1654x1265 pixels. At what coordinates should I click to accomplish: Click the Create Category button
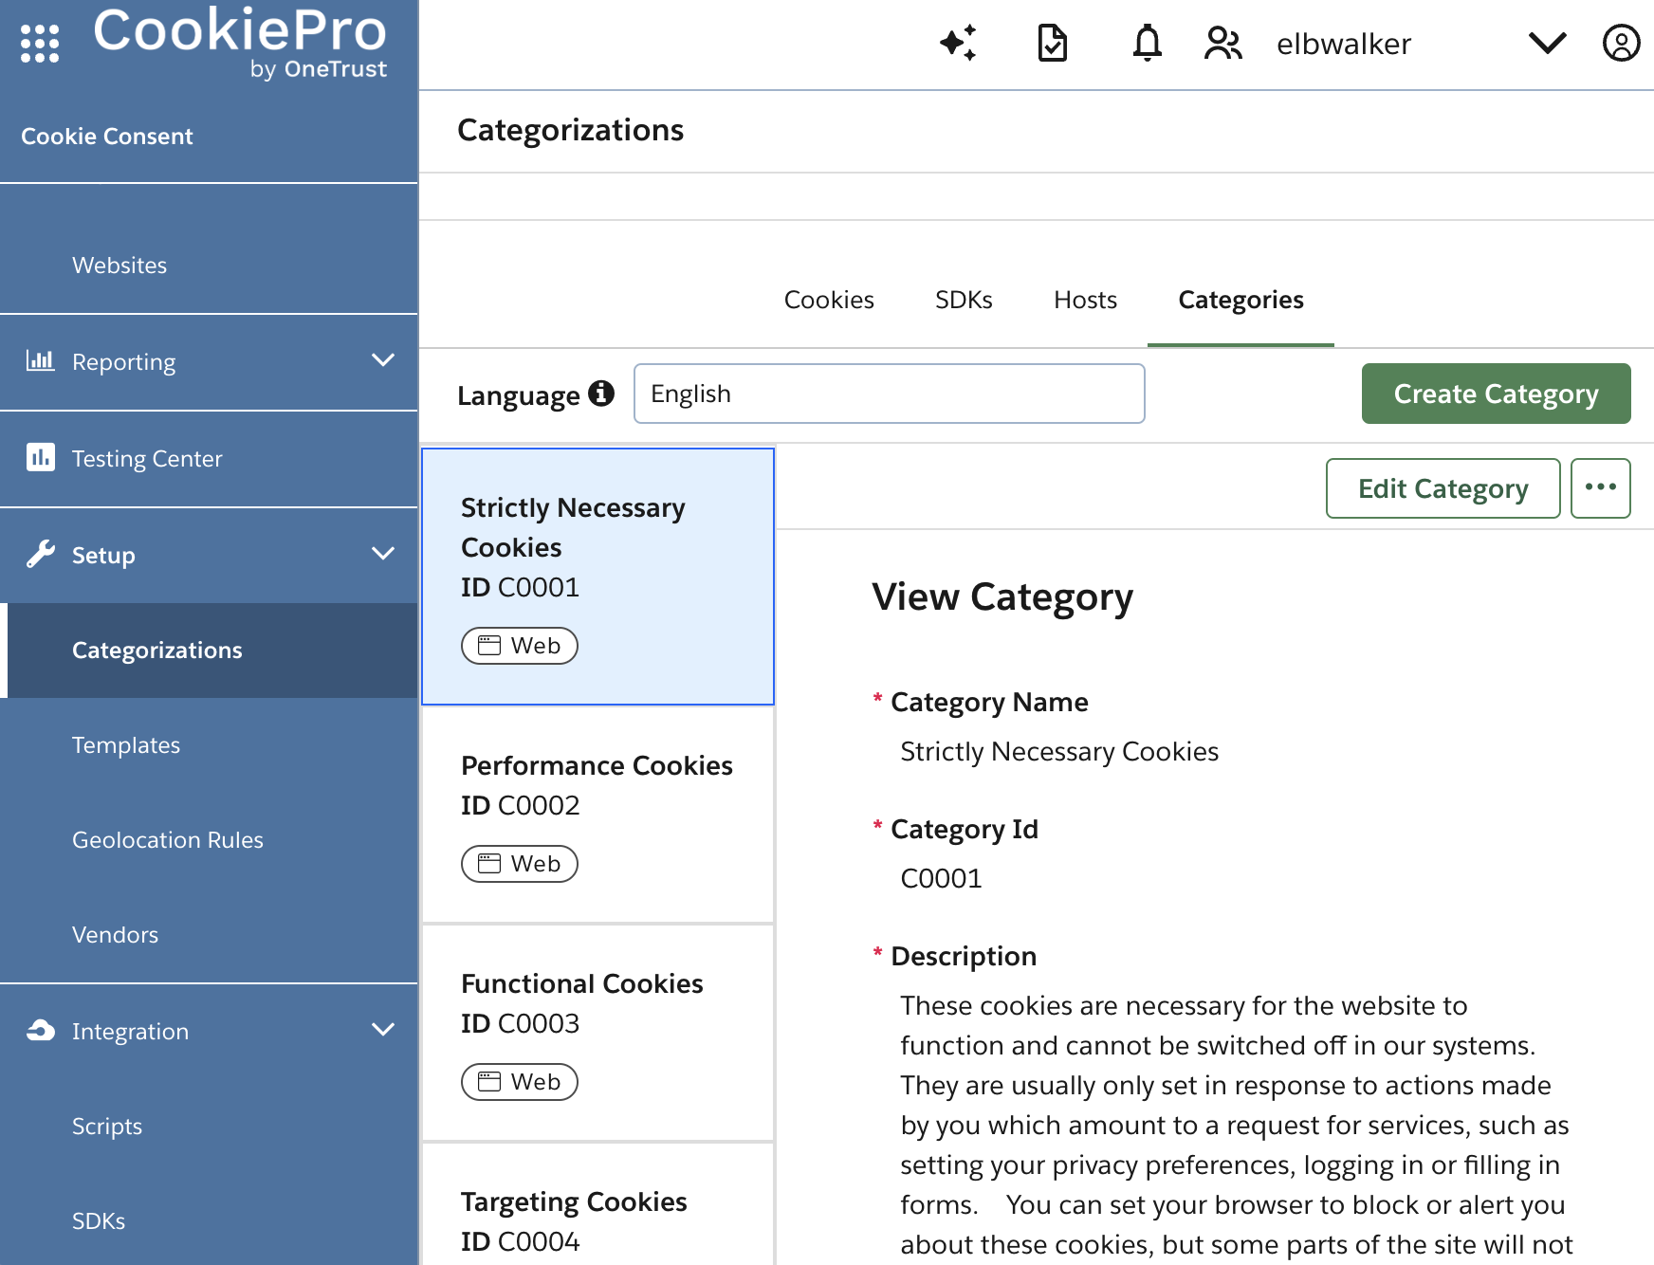point(1496,393)
